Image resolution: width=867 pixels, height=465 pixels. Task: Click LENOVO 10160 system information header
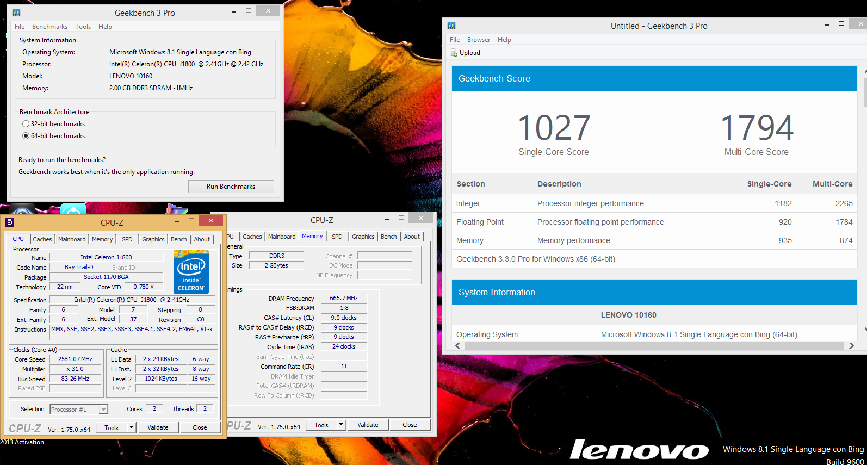(x=629, y=315)
